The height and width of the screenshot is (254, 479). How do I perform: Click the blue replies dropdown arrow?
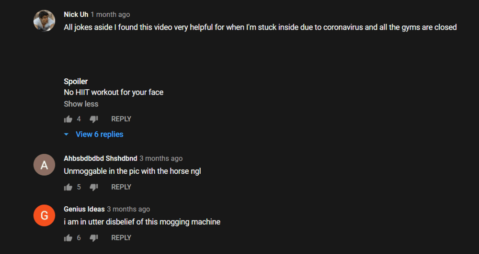66,134
